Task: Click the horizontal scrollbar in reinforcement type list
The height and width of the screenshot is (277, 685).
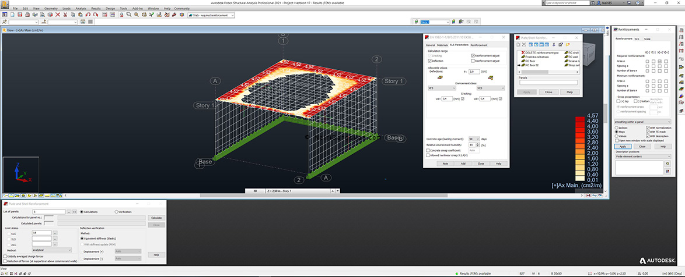Action: [x=548, y=72]
